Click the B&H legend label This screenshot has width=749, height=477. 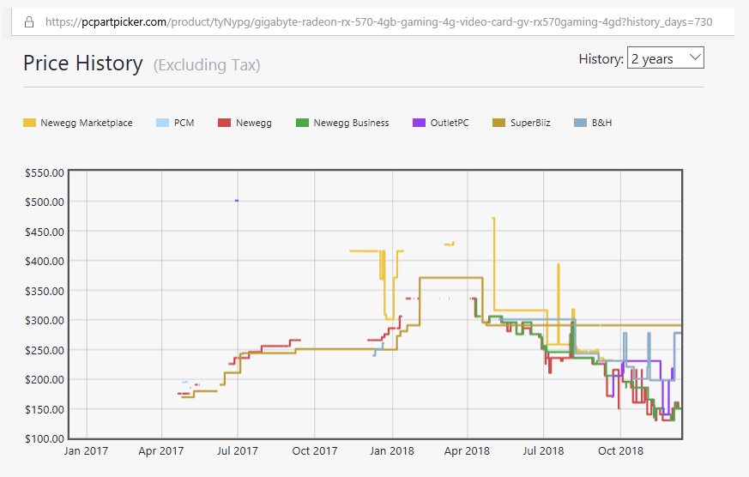point(602,123)
